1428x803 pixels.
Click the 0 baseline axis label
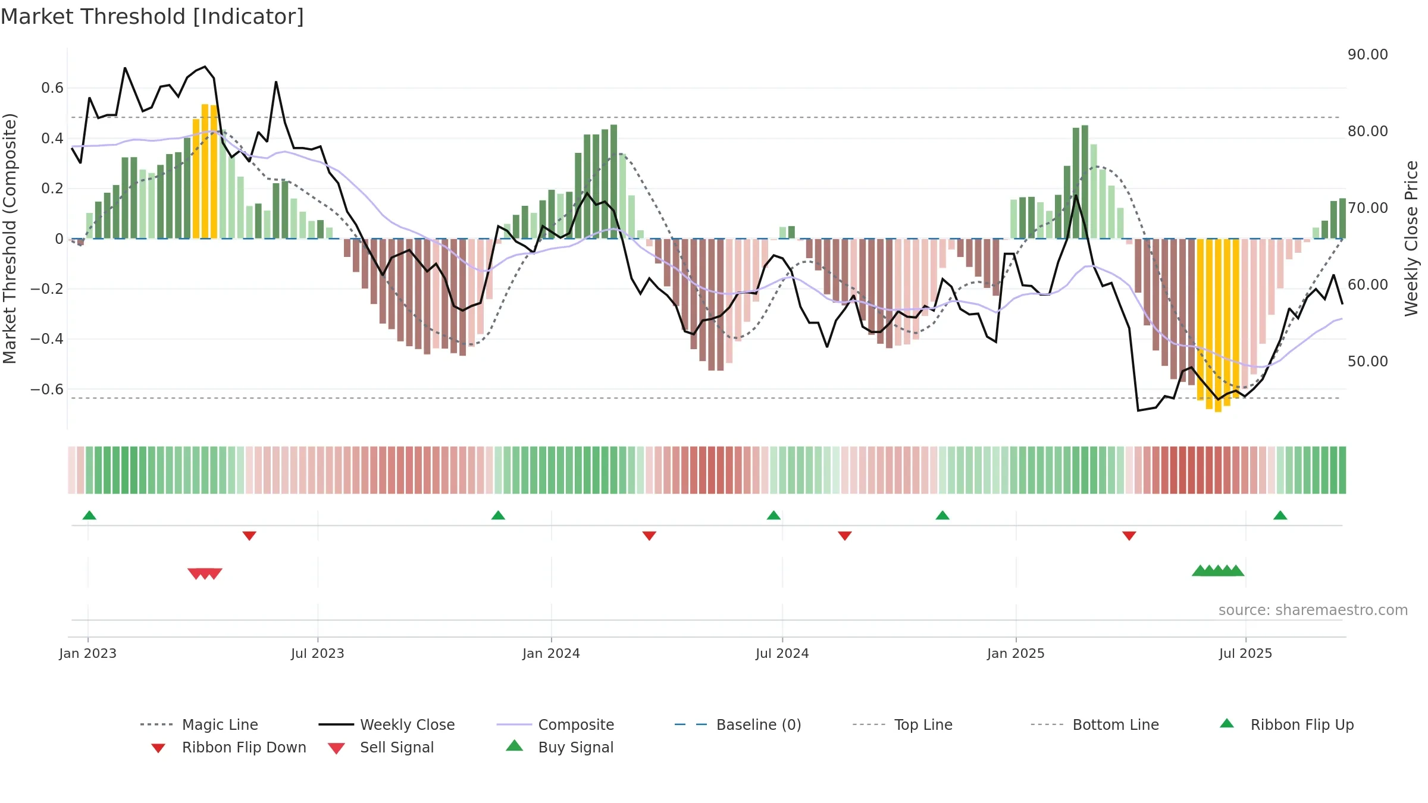[59, 239]
